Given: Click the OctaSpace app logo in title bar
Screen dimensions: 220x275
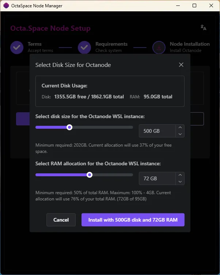Looking at the screenshot, I should 6,5.
